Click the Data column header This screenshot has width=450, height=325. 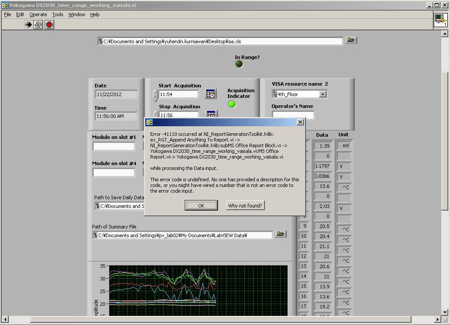[322, 135]
